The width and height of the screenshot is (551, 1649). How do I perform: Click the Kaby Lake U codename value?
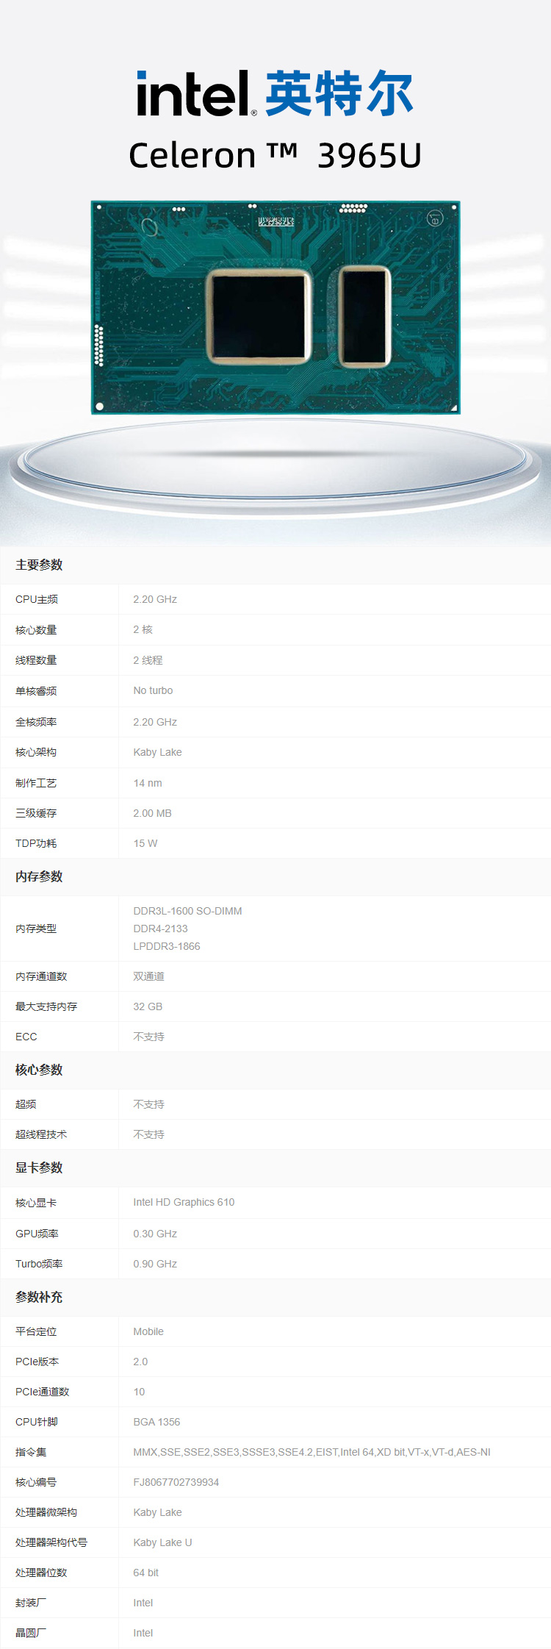point(162,1542)
